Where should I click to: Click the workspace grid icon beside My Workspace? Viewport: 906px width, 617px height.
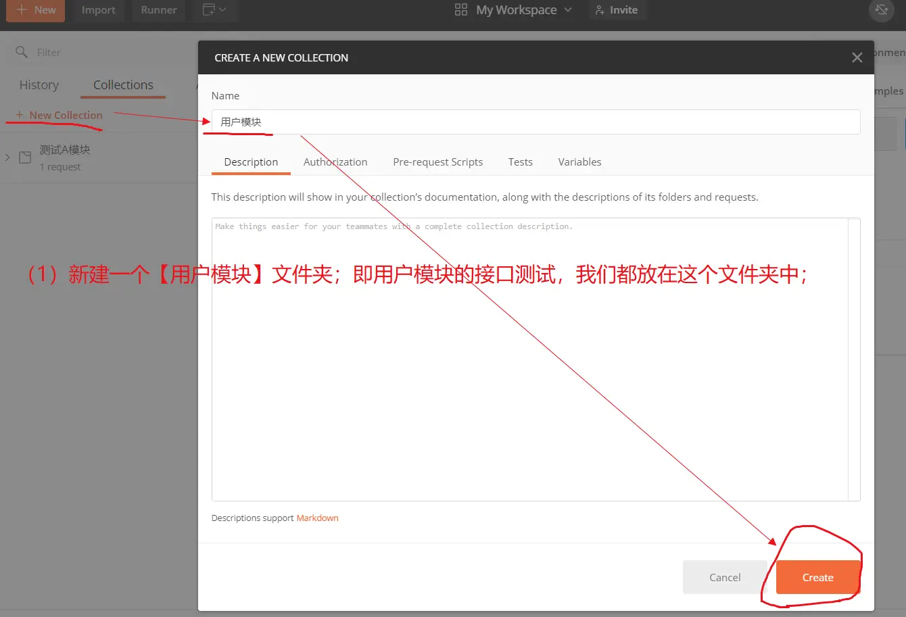pyautogui.click(x=461, y=10)
